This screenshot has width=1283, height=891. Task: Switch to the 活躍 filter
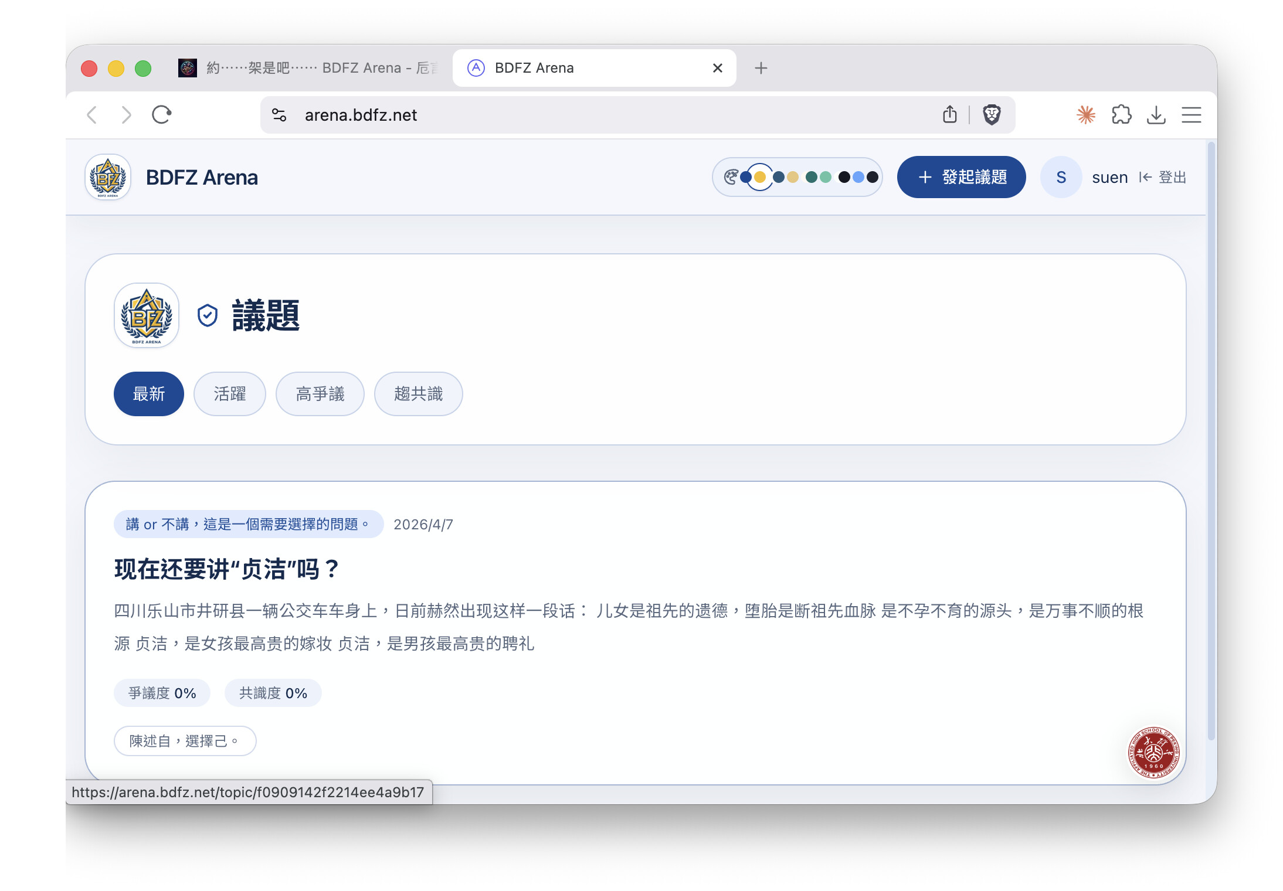click(x=230, y=394)
